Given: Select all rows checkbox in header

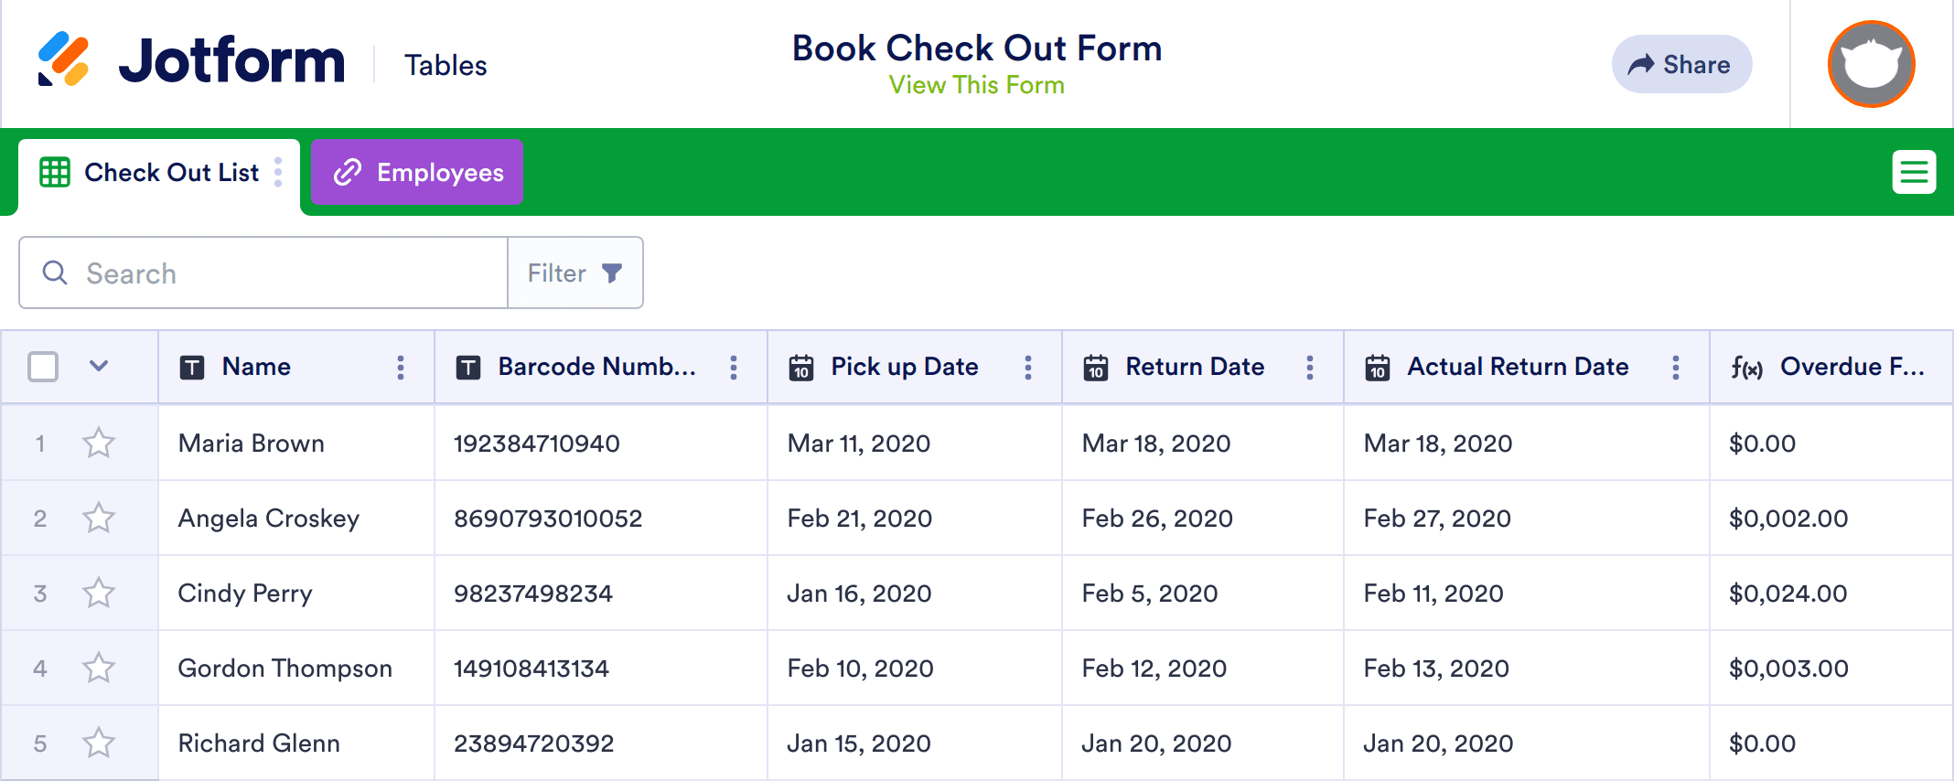Looking at the screenshot, I should pyautogui.click(x=43, y=367).
